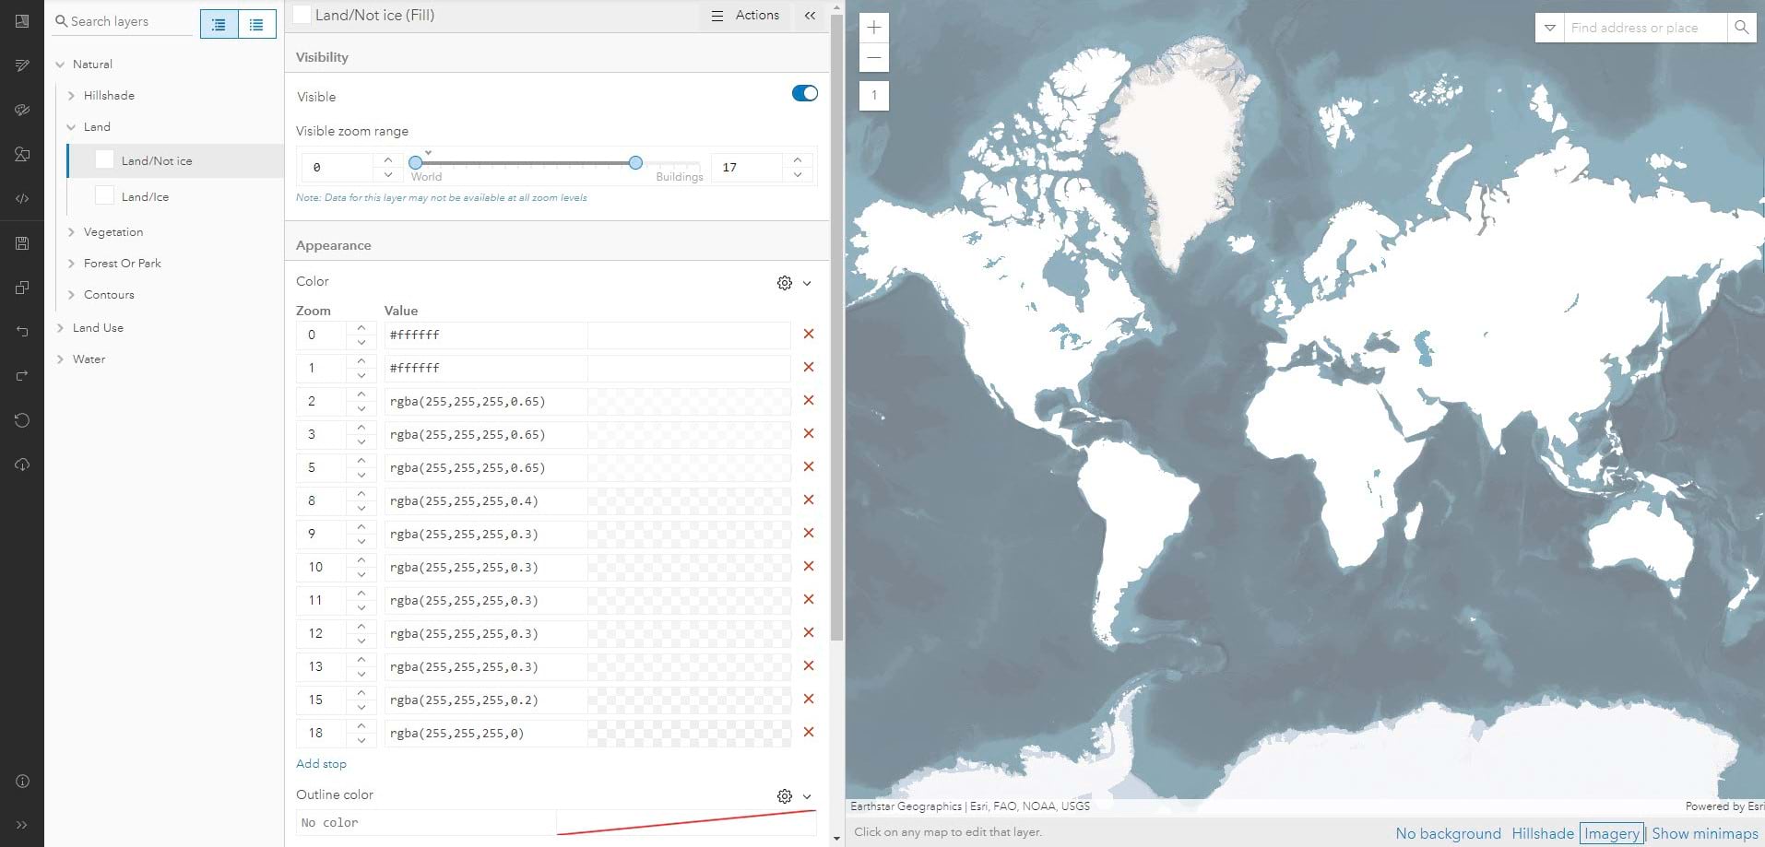
Task: Increase the zoom value on the zoom 3 stop
Action: click(361, 427)
